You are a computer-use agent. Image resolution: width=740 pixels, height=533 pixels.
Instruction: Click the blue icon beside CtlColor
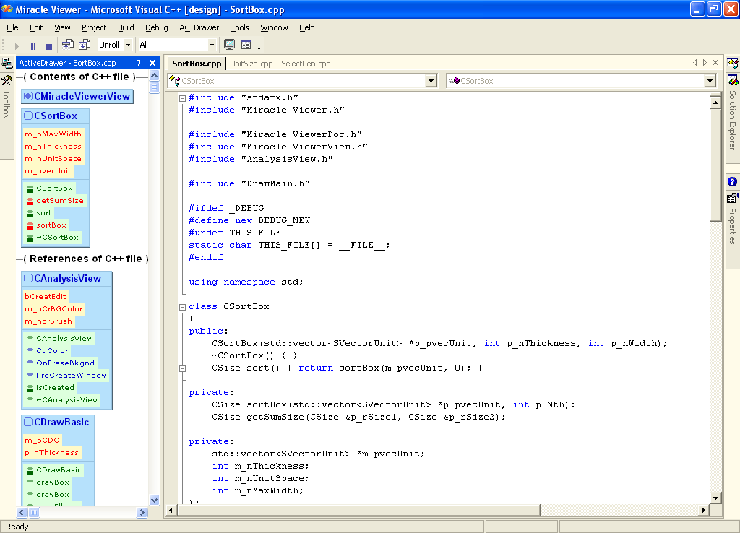click(30, 350)
